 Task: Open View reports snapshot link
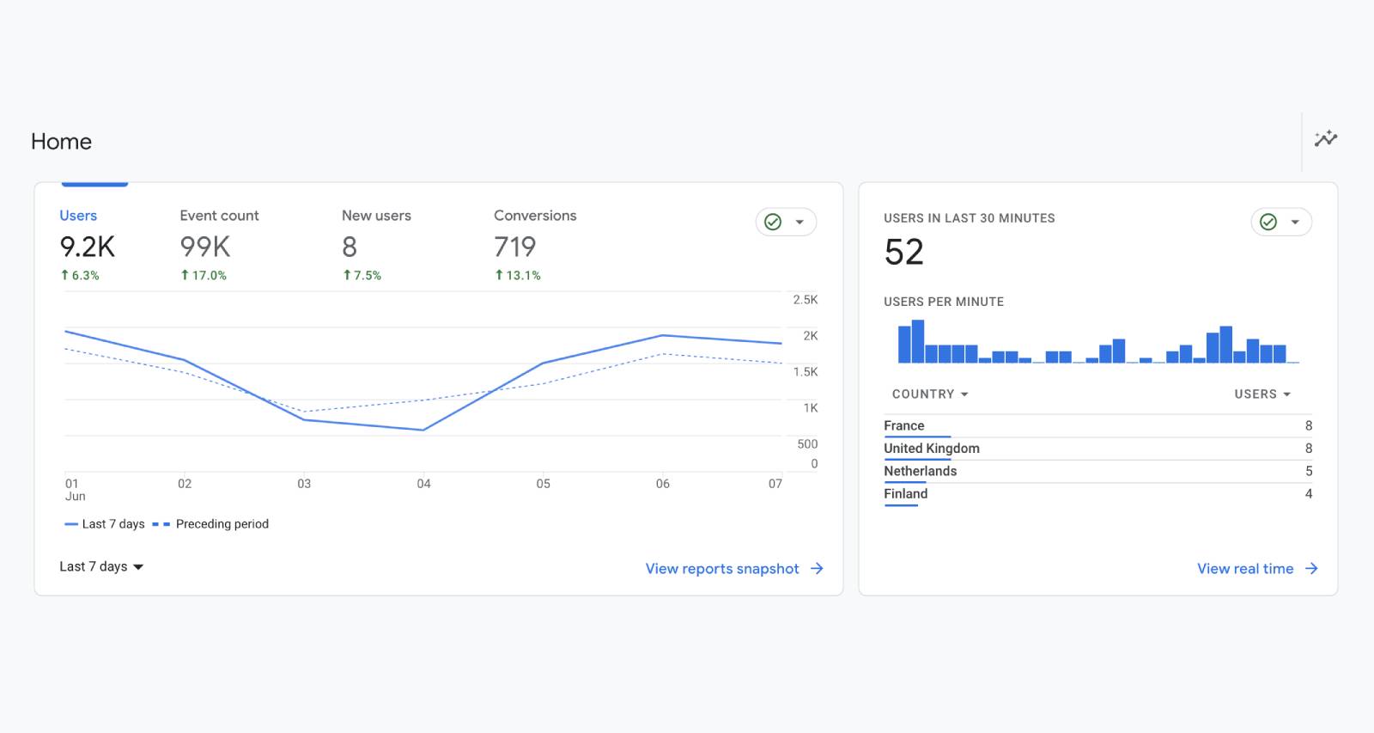point(721,568)
